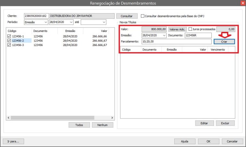Click the Editar button
246x147 pixels.
[x=204, y=123]
